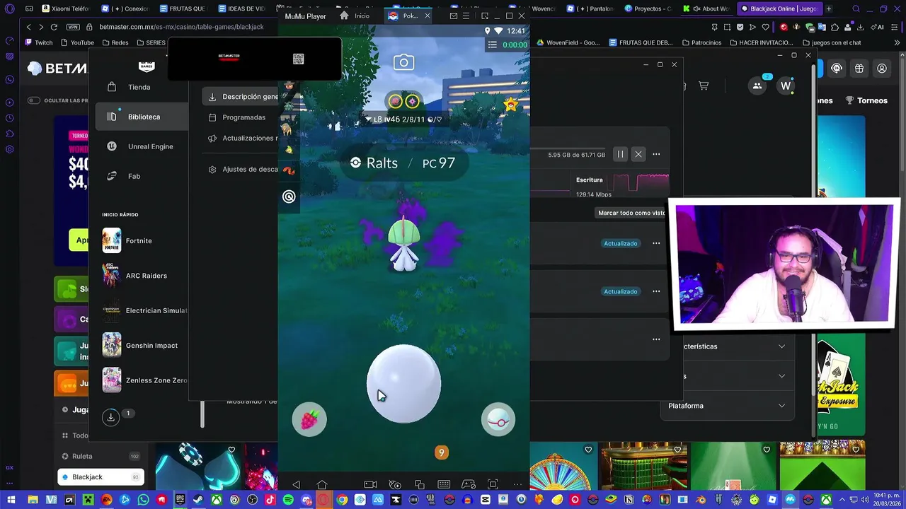Tap the camera icon in Pokémon GO
Viewport: 906px width, 509px height.
click(403, 63)
